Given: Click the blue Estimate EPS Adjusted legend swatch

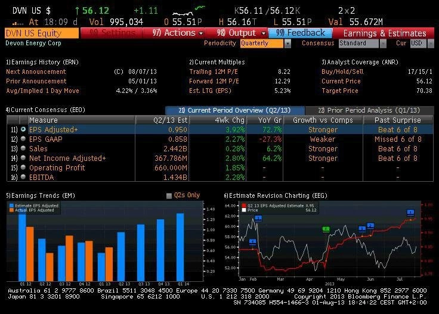Looking at the screenshot, I should click(x=11, y=206).
